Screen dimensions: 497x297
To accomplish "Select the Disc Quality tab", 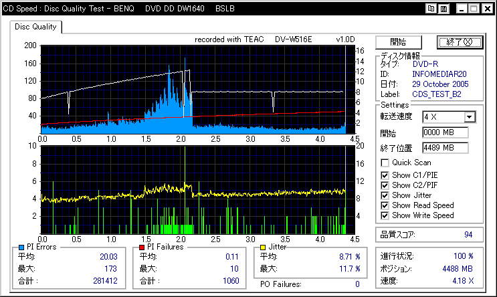I will pos(35,27).
